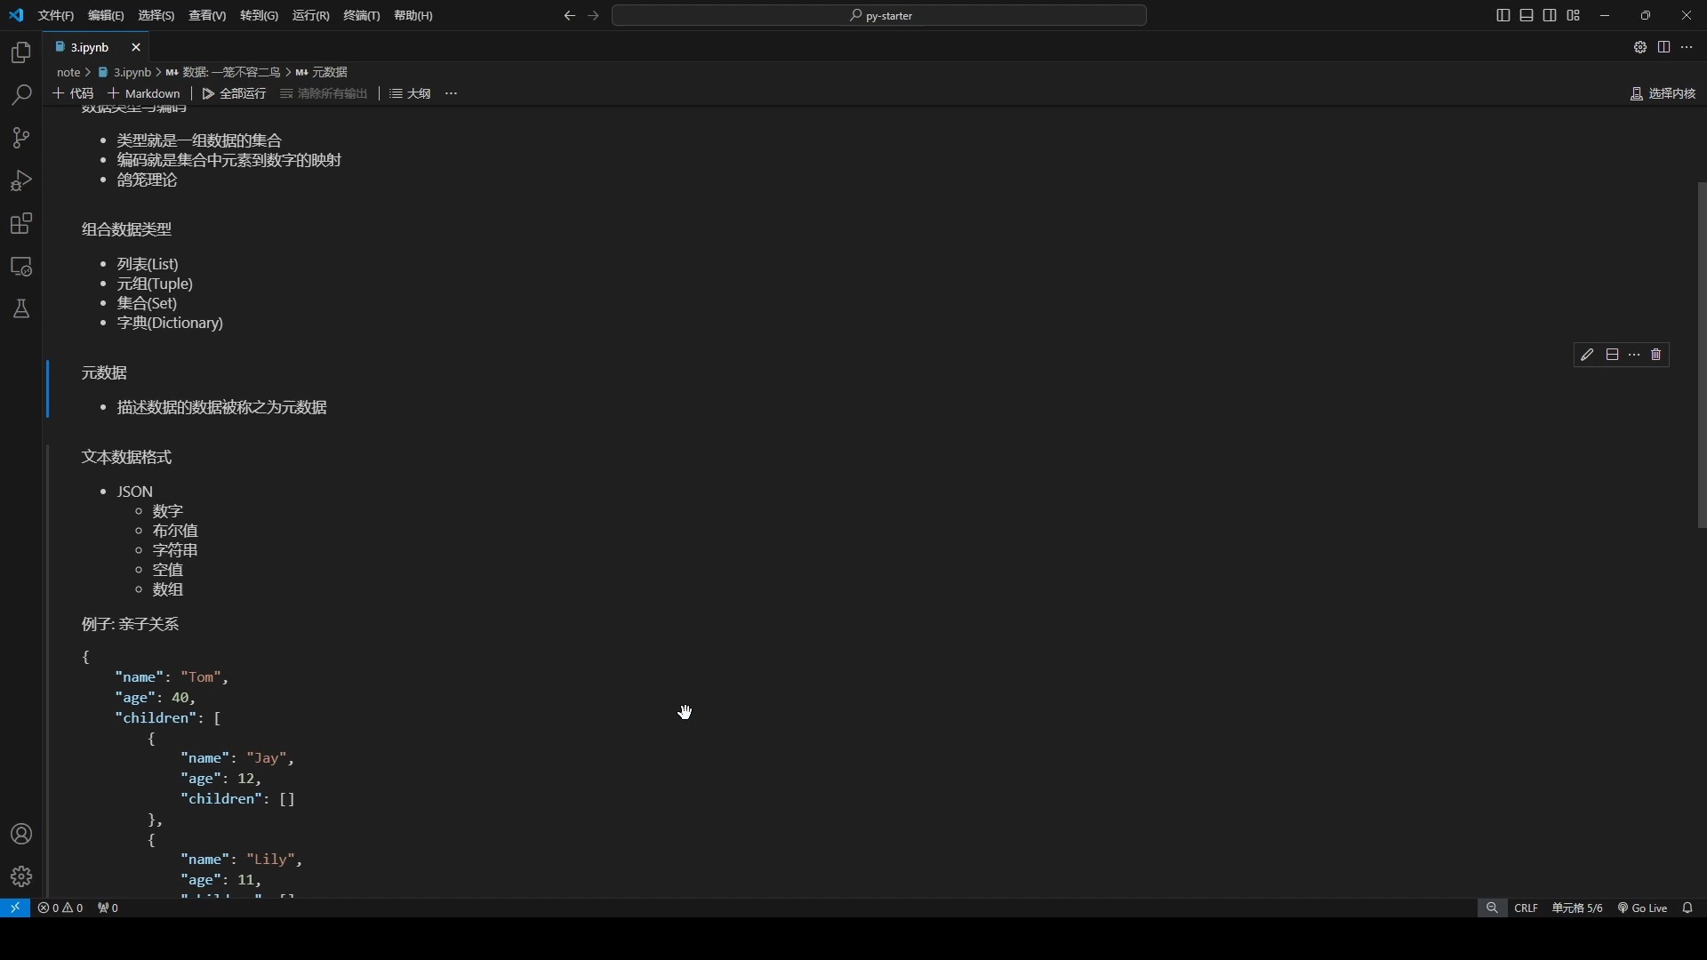Open notifications bell in status bar
The image size is (1707, 960).
point(1687,908)
